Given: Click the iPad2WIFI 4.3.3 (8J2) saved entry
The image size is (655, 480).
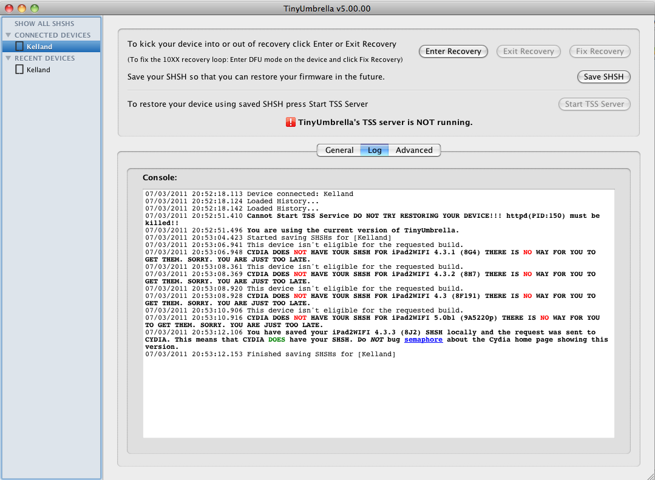Looking at the screenshot, I should click(x=376, y=339).
